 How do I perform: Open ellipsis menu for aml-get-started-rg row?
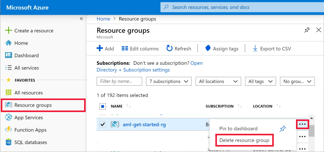(x=302, y=124)
